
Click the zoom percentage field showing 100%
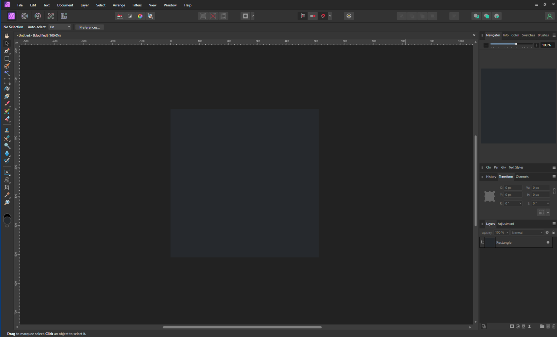tap(547, 45)
